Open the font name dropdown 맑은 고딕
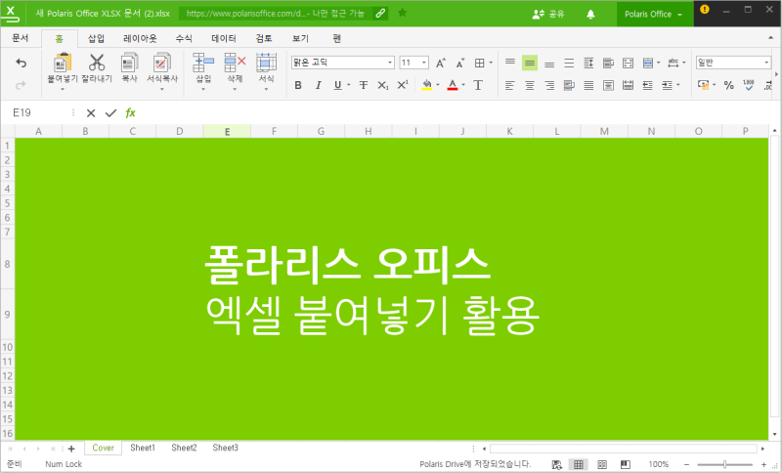The image size is (782, 473). click(390, 63)
